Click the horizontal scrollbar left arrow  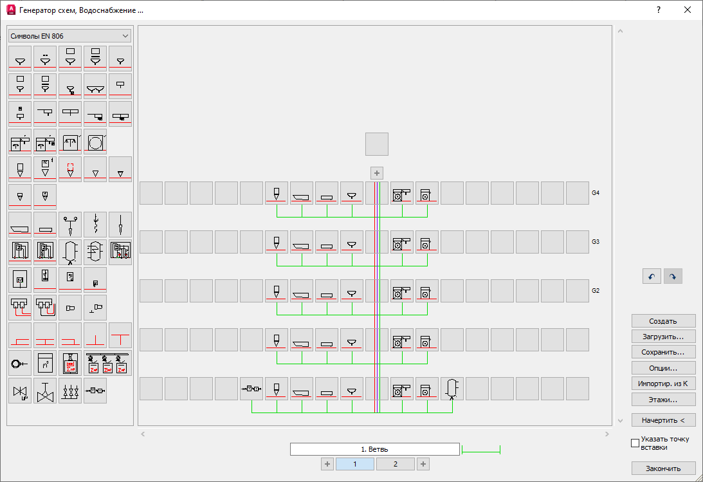(143, 434)
